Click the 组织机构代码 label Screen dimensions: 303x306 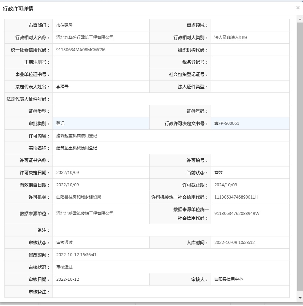[x=193, y=50]
